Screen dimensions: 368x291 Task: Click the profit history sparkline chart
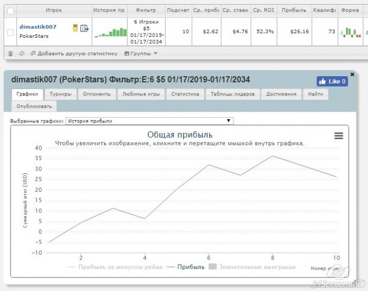pyautogui.click(x=110, y=32)
